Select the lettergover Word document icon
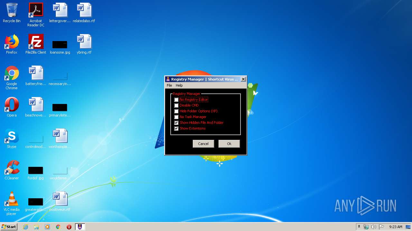The height and width of the screenshot is (231, 412). tap(60, 13)
